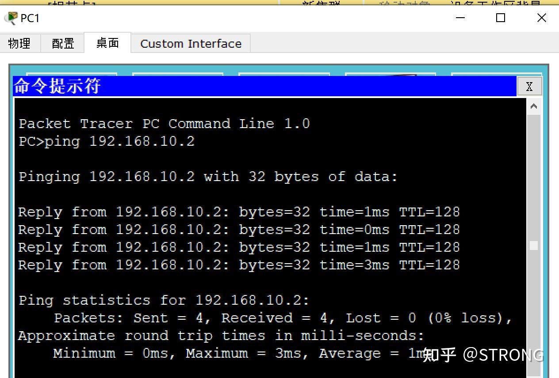Click the reply line with time=0ms
This screenshot has height=378, width=559.
239,230
